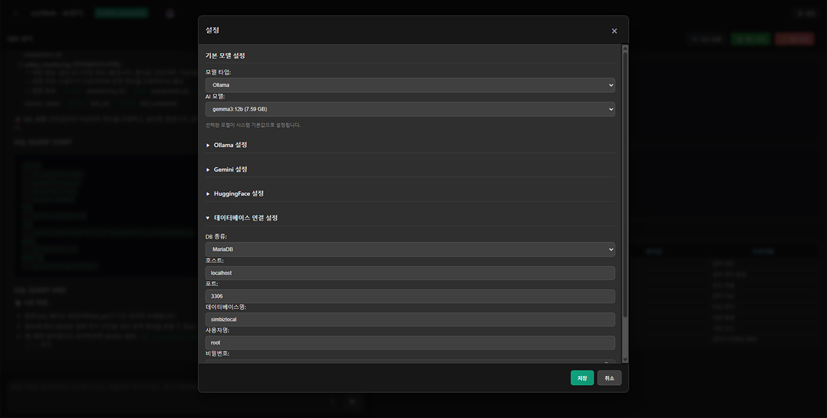
Task: Expand the HuggingFace 설정 section
Action: pos(238,194)
